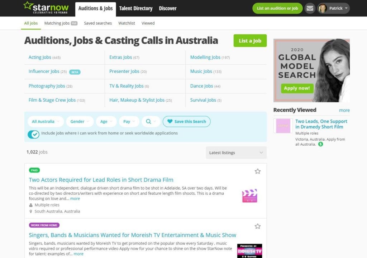This screenshot has height=258, width=367.
Task: Toggle include work-from-home jobs switch
Action: [x=33, y=135]
